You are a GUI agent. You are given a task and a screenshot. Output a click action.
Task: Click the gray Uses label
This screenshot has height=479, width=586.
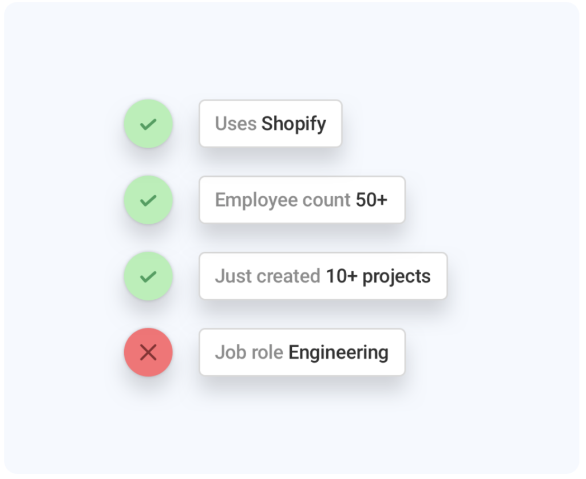click(x=236, y=124)
